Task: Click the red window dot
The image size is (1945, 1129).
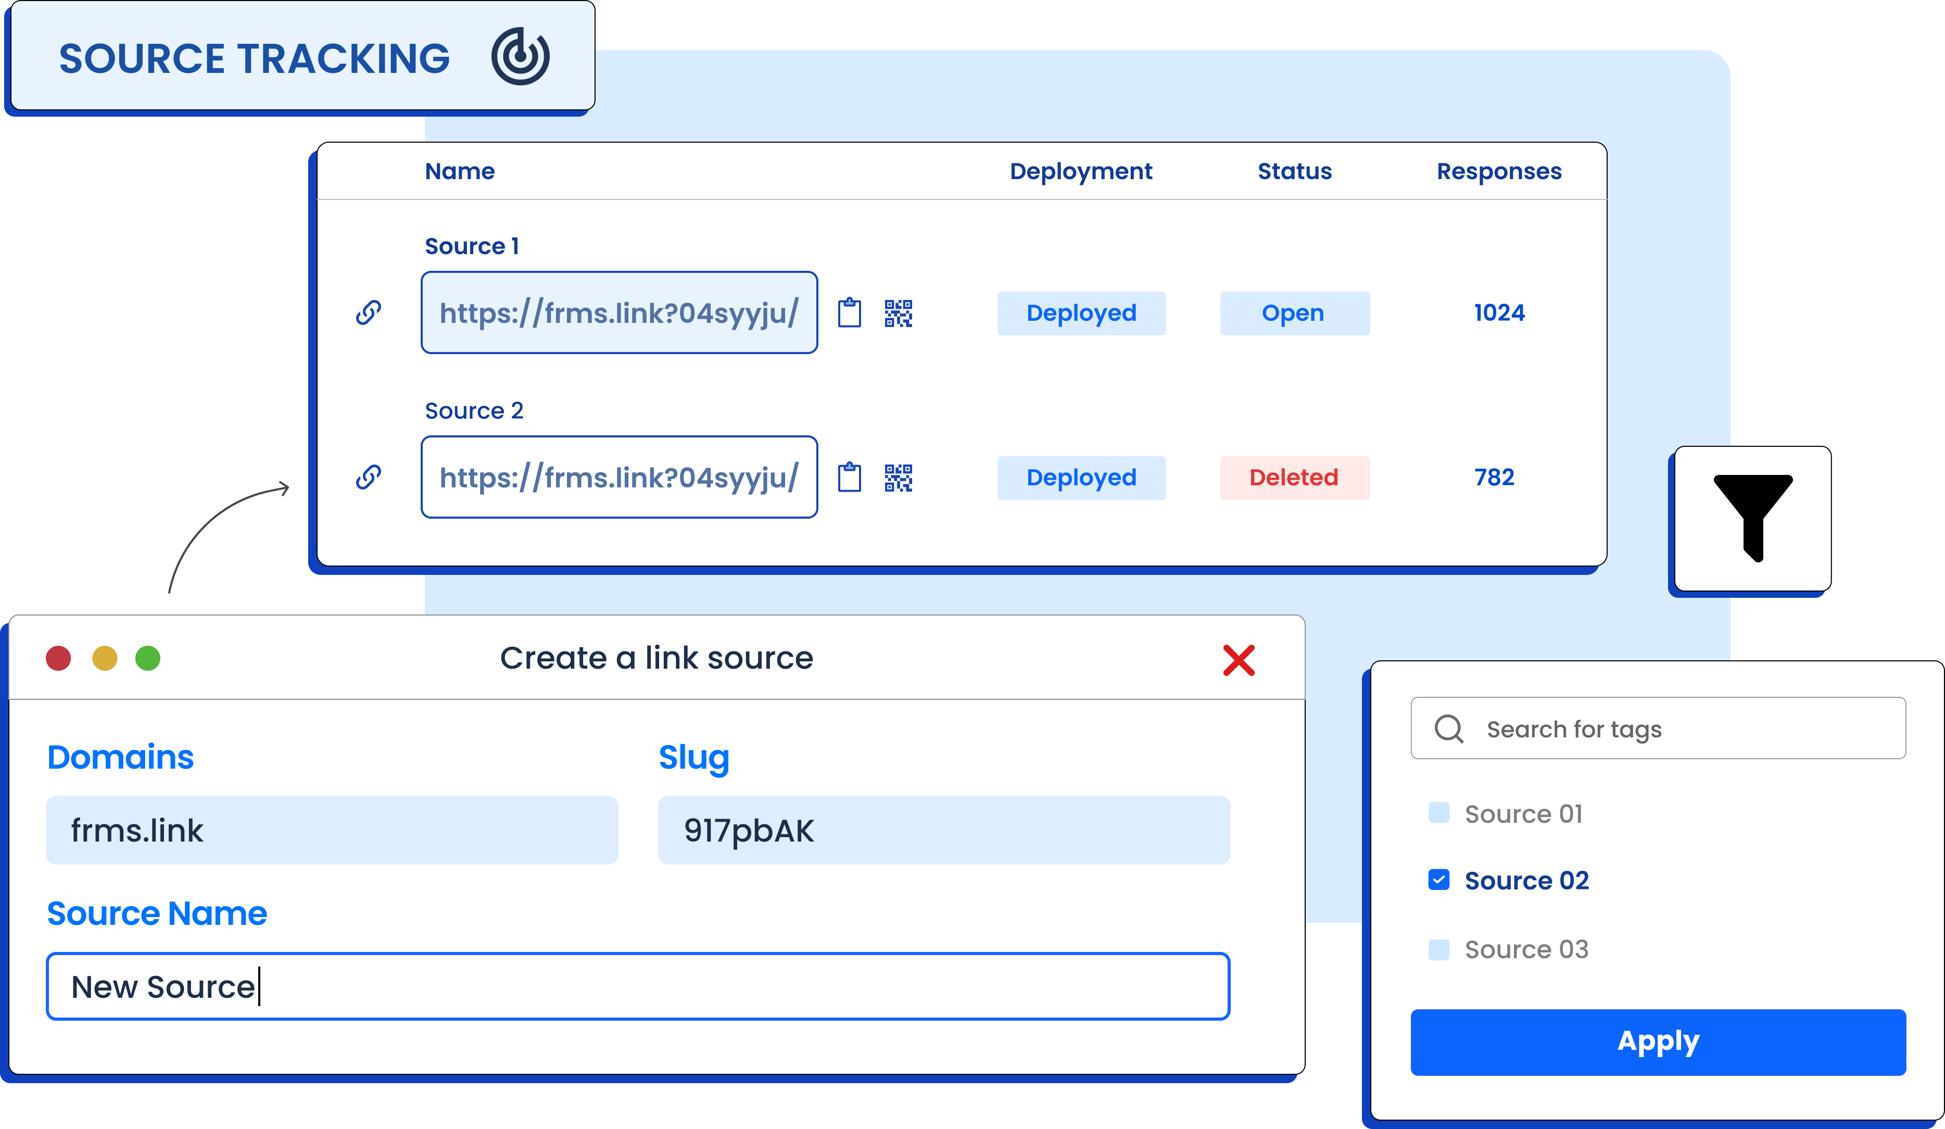Action: click(x=59, y=658)
